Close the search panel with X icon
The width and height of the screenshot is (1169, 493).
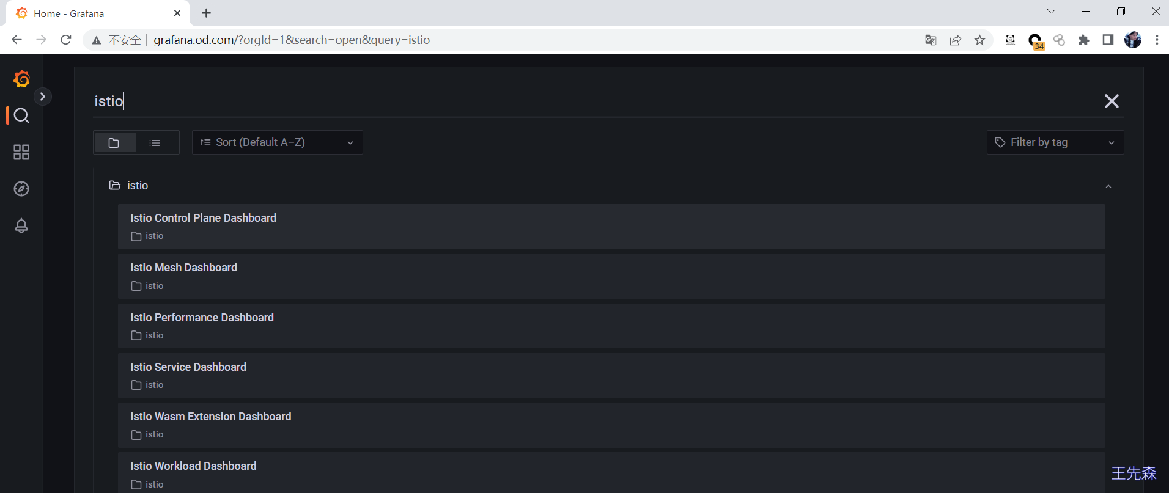(1112, 101)
